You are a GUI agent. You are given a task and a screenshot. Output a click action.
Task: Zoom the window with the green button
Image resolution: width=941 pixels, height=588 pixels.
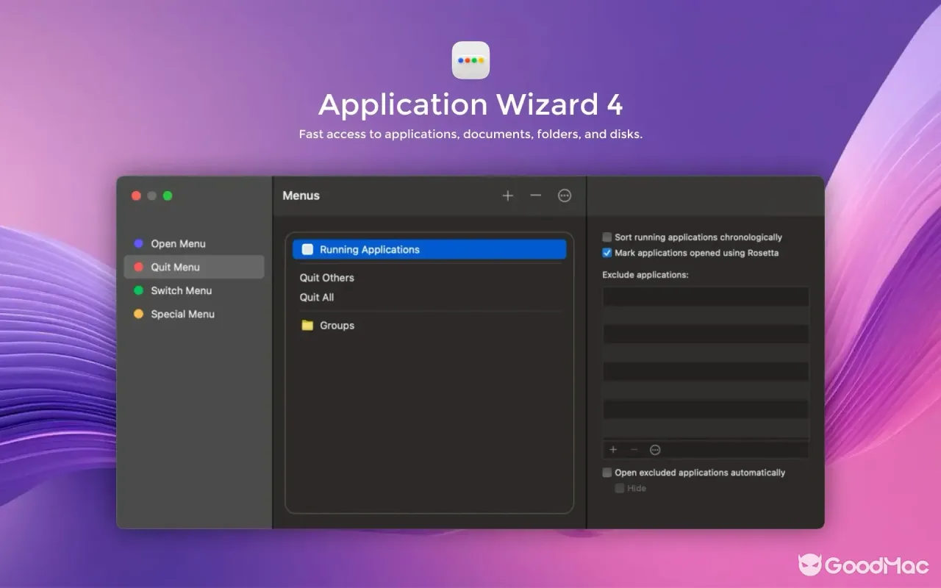coord(168,196)
